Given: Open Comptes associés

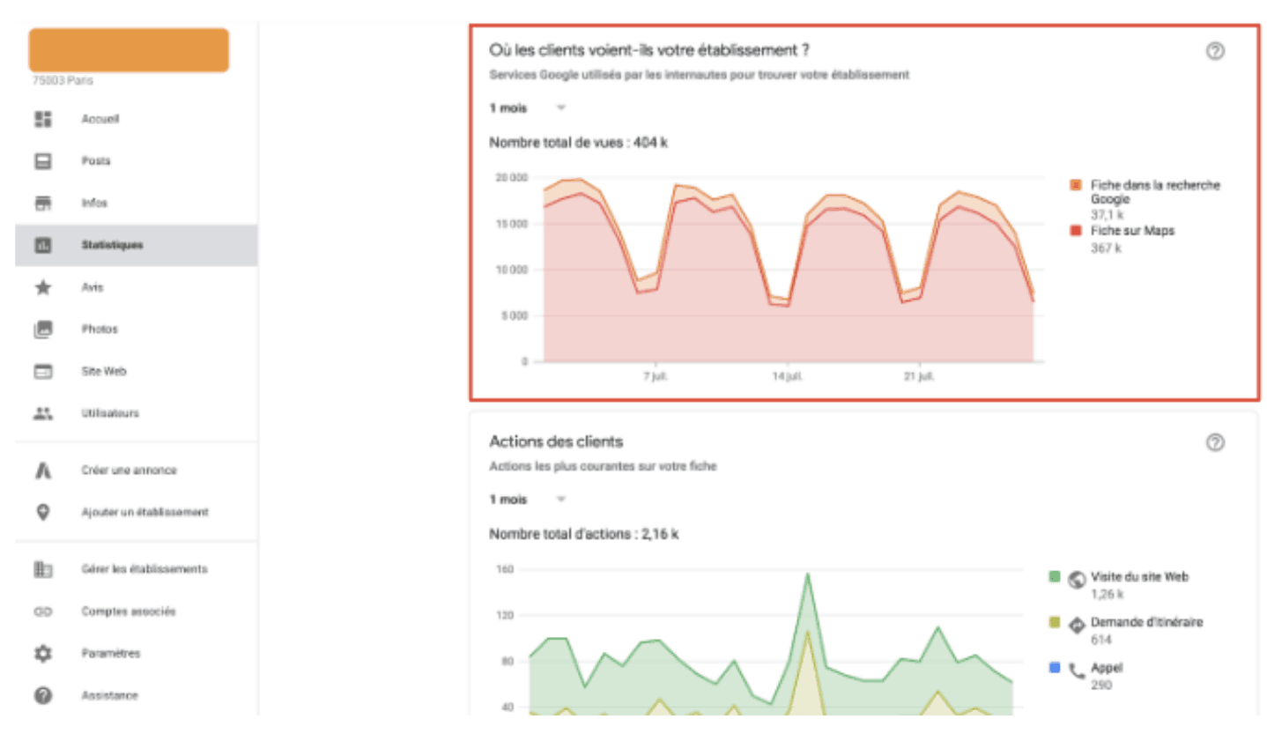Looking at the screenshot, I should pos(129,611).
